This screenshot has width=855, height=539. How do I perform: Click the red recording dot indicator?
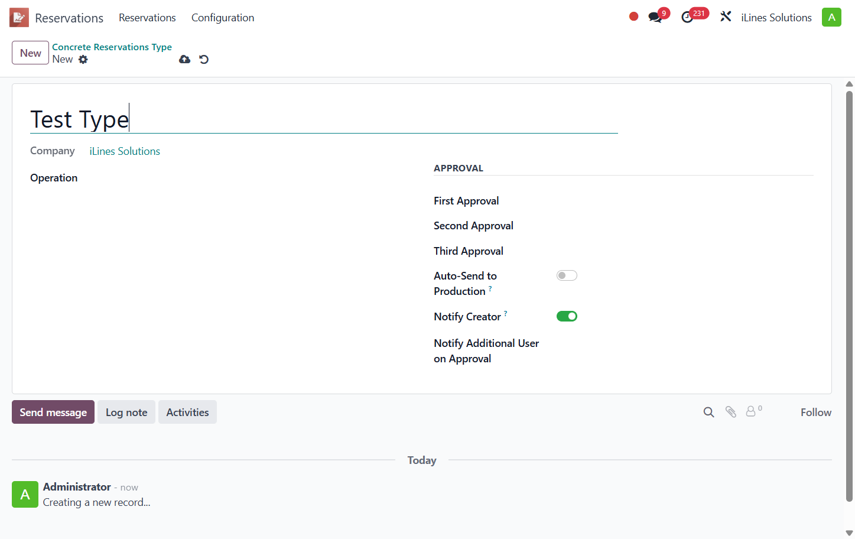[x=633, y=17]
